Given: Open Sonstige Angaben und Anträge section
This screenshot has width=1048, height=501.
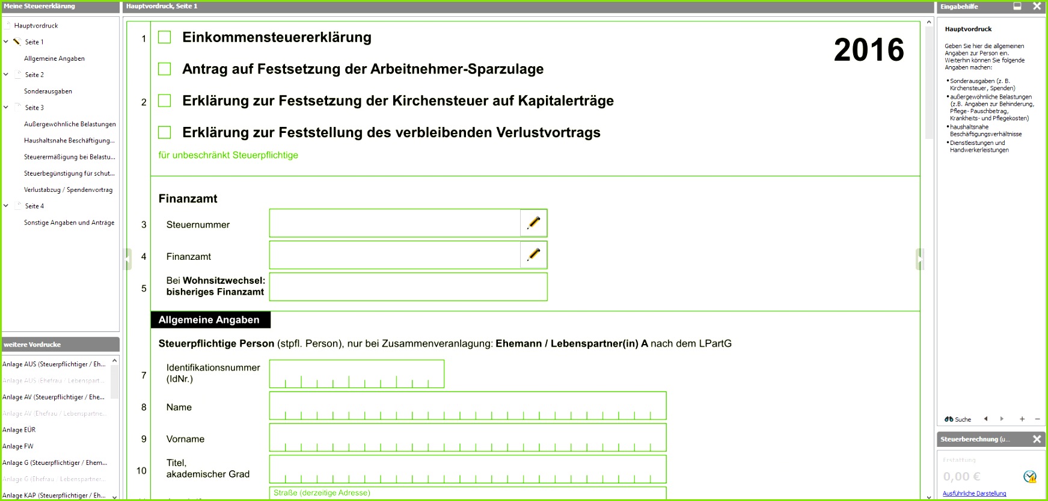Looking at the screenshot, I should [x=69, y=223].
